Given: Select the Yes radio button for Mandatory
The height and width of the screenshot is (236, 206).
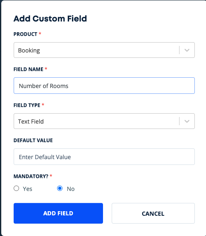Looking at the screenshot, I should [16, 188].
